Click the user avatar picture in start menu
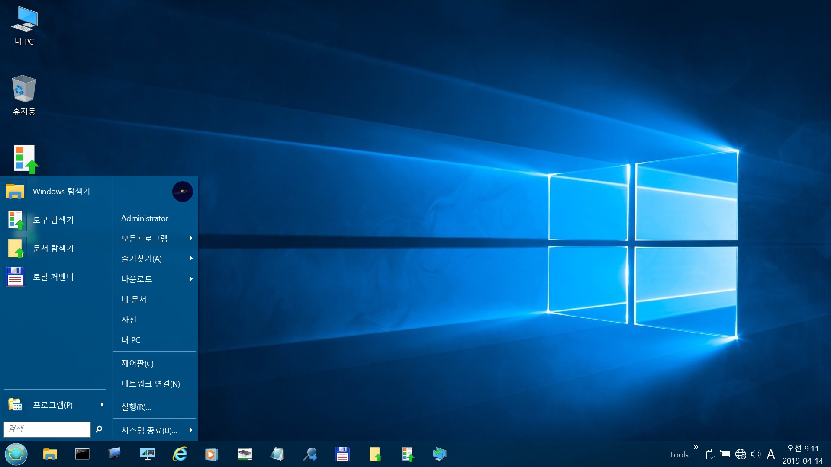 point(183,192)
